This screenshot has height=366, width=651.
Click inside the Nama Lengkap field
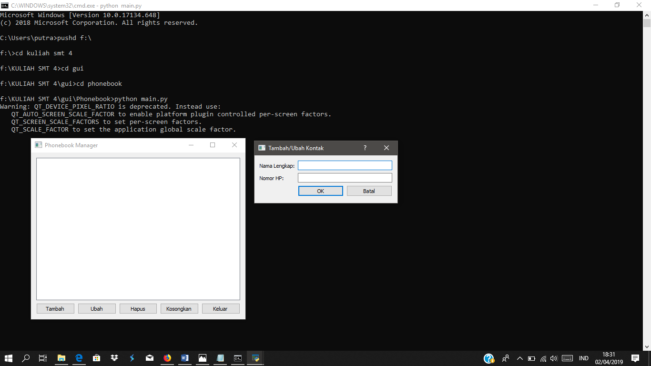click(345, 165)
